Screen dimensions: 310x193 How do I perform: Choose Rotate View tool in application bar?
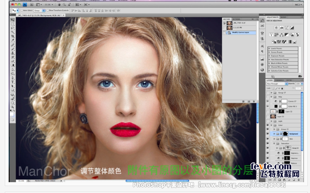point(69,4)
